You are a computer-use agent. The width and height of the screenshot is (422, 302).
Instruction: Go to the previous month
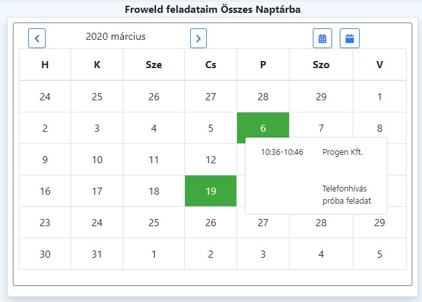click(x=37, y=38)
